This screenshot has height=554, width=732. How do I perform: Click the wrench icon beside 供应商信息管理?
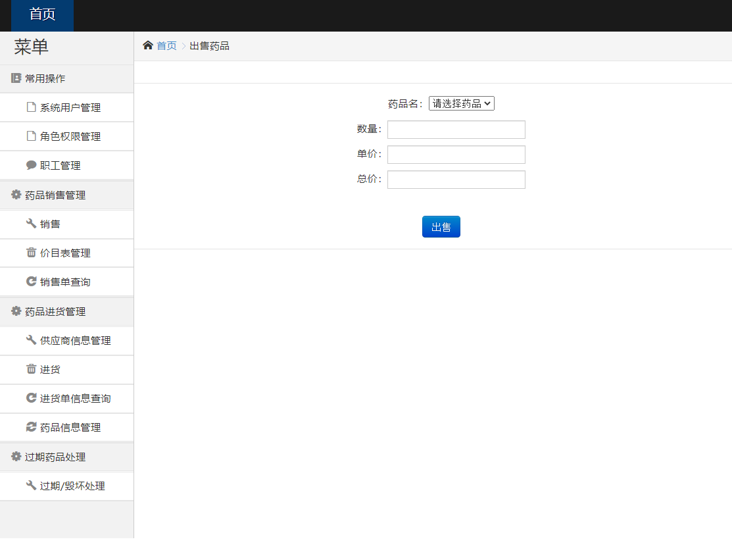click(31, 340)
